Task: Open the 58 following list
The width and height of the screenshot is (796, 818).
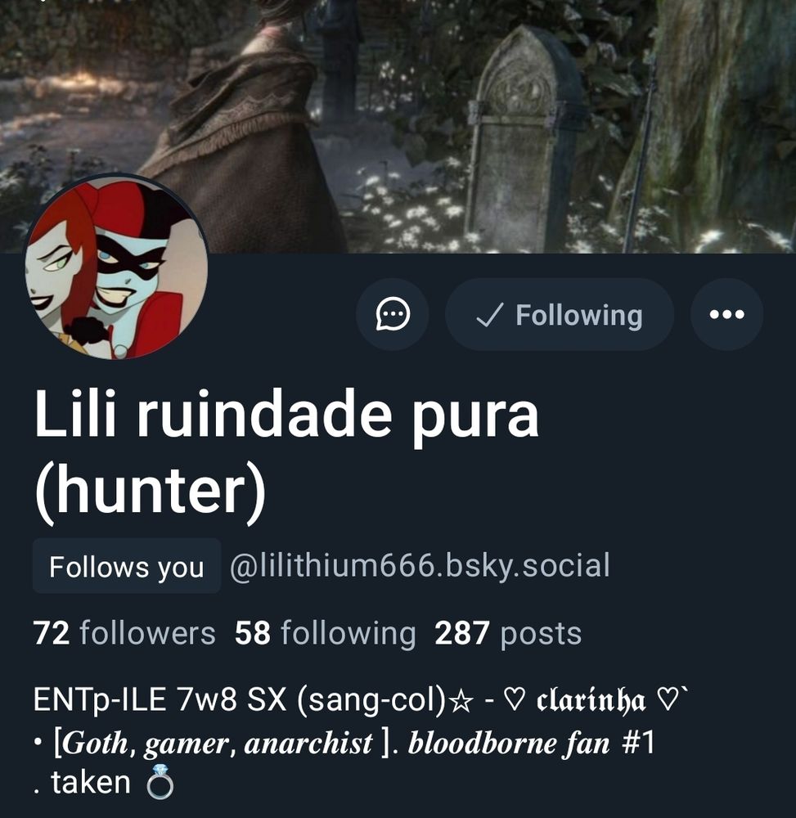Action: tap(325, 633)
